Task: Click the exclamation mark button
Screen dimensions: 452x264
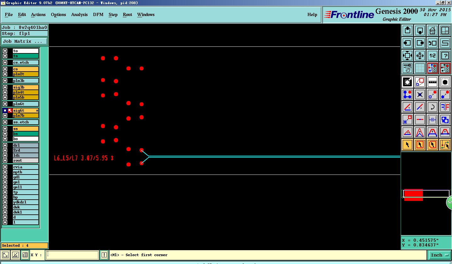Action: tap(104, 255)
